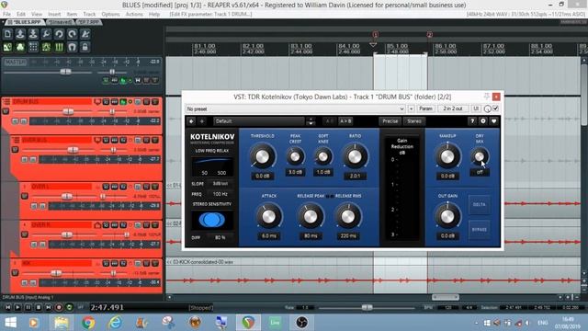Click the heart icon in Kotelnikov

[493, 121]
